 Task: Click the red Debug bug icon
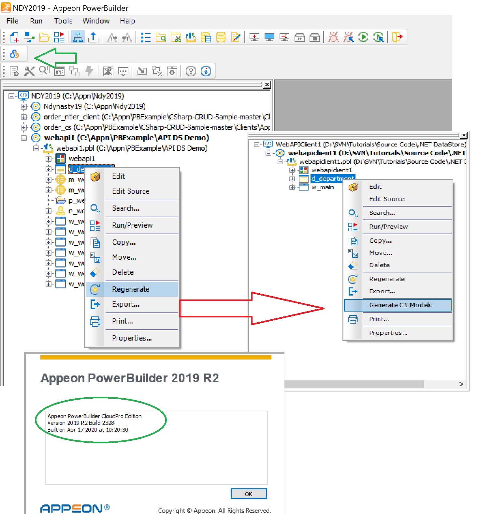(333, 37)
